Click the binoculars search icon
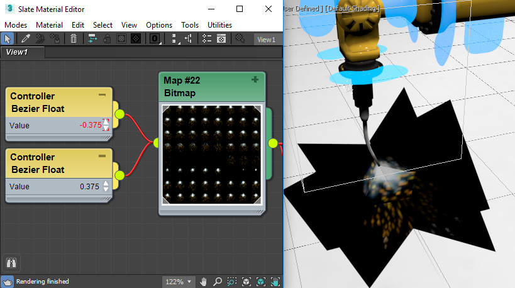The width and height of the screenshot is (515, 288). (11, 263)
